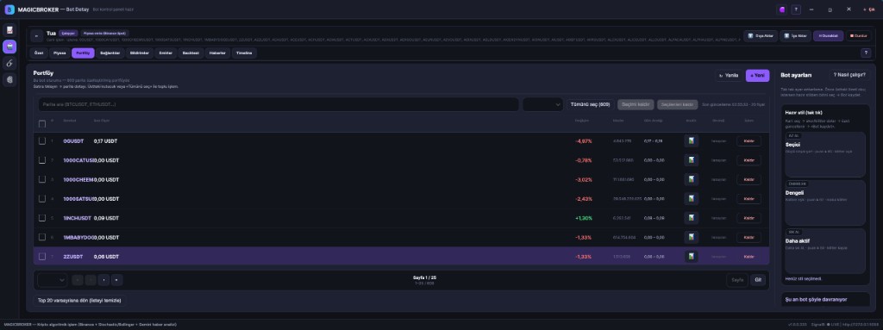
Task: Open the page size dropdown at bottom
Action: click(53, 280)
